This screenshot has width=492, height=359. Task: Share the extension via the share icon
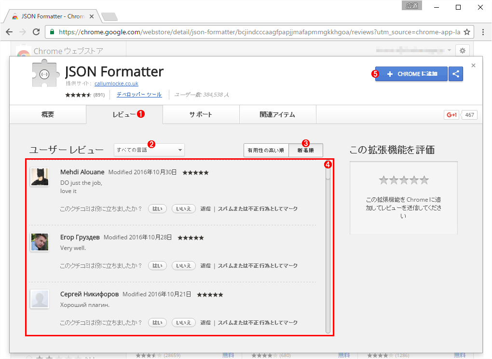click(455, 73)
